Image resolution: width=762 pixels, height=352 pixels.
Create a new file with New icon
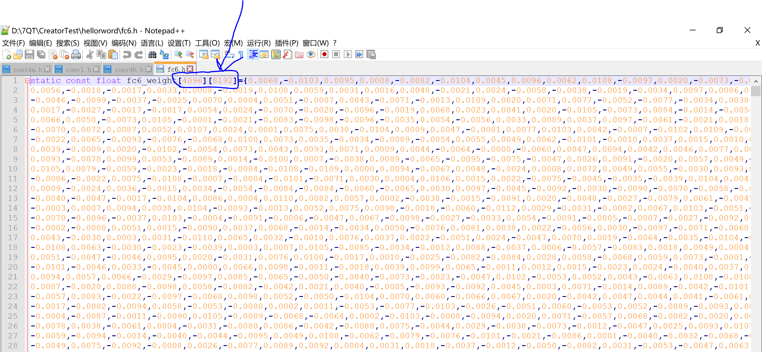[7, 55]
